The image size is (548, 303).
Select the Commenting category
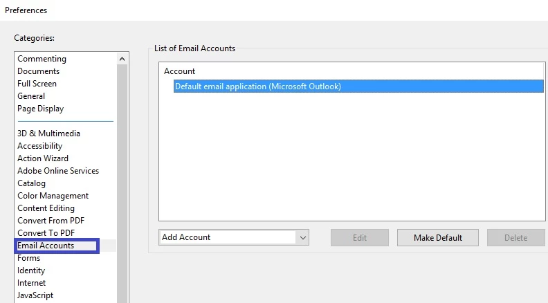[x=42, y=59]
